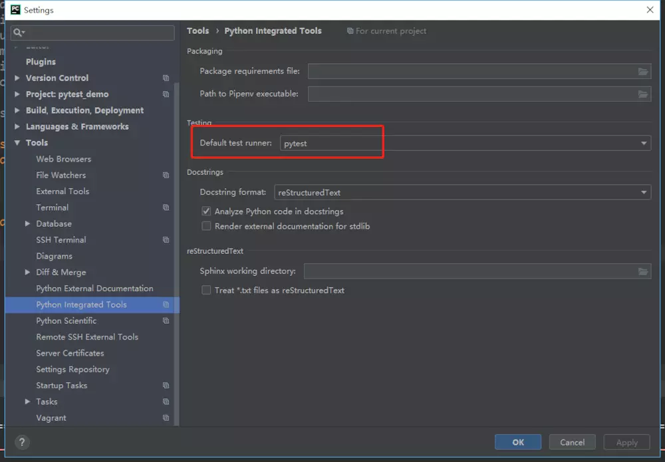The height and width of the screenshot is (462, 665).
Task: Click project-level icon beside Version Control
Action: pos(166,78)
